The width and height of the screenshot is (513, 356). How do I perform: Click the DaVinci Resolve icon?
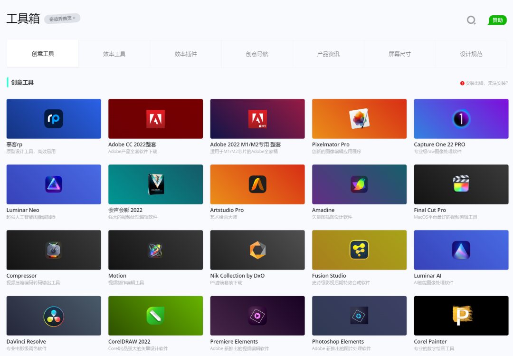click(x=54, y=316)
